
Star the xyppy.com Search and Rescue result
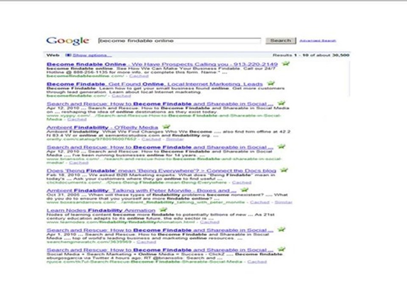[281, 103]
